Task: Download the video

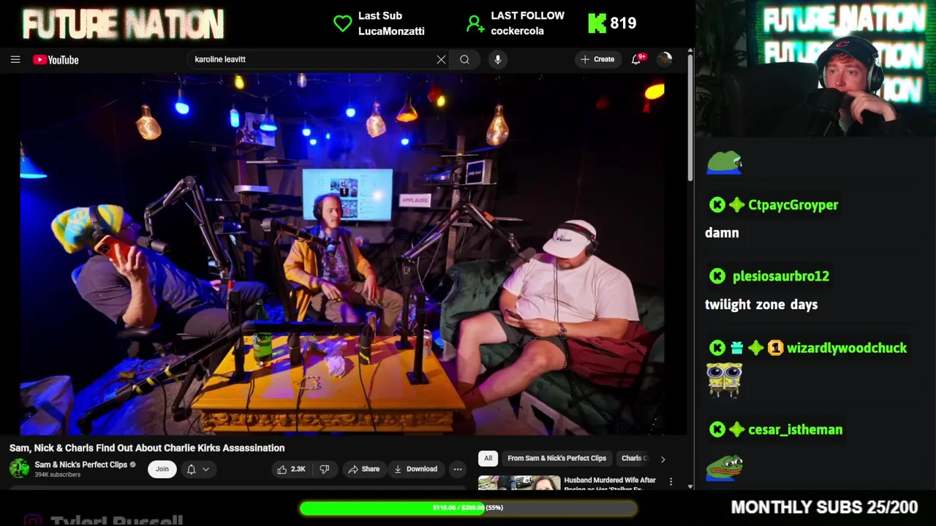Action: 415,469
